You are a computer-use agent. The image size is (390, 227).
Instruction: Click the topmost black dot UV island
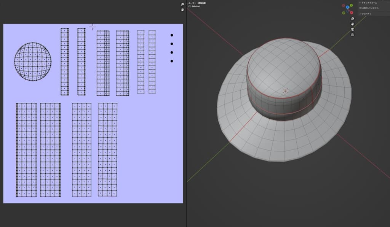click(x=172, y=35)
